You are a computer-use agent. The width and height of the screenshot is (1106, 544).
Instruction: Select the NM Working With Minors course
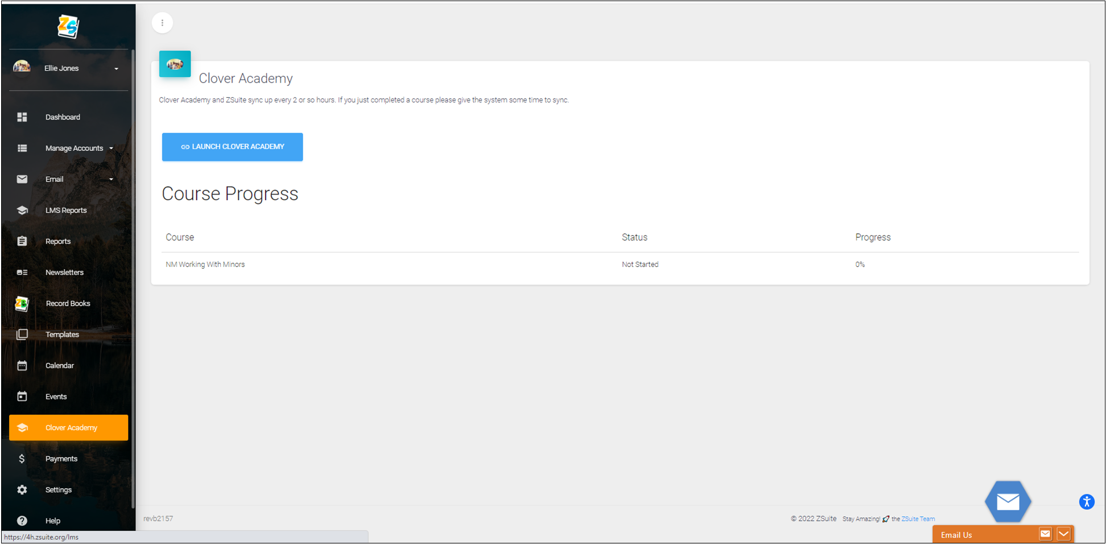pos(205,265)
